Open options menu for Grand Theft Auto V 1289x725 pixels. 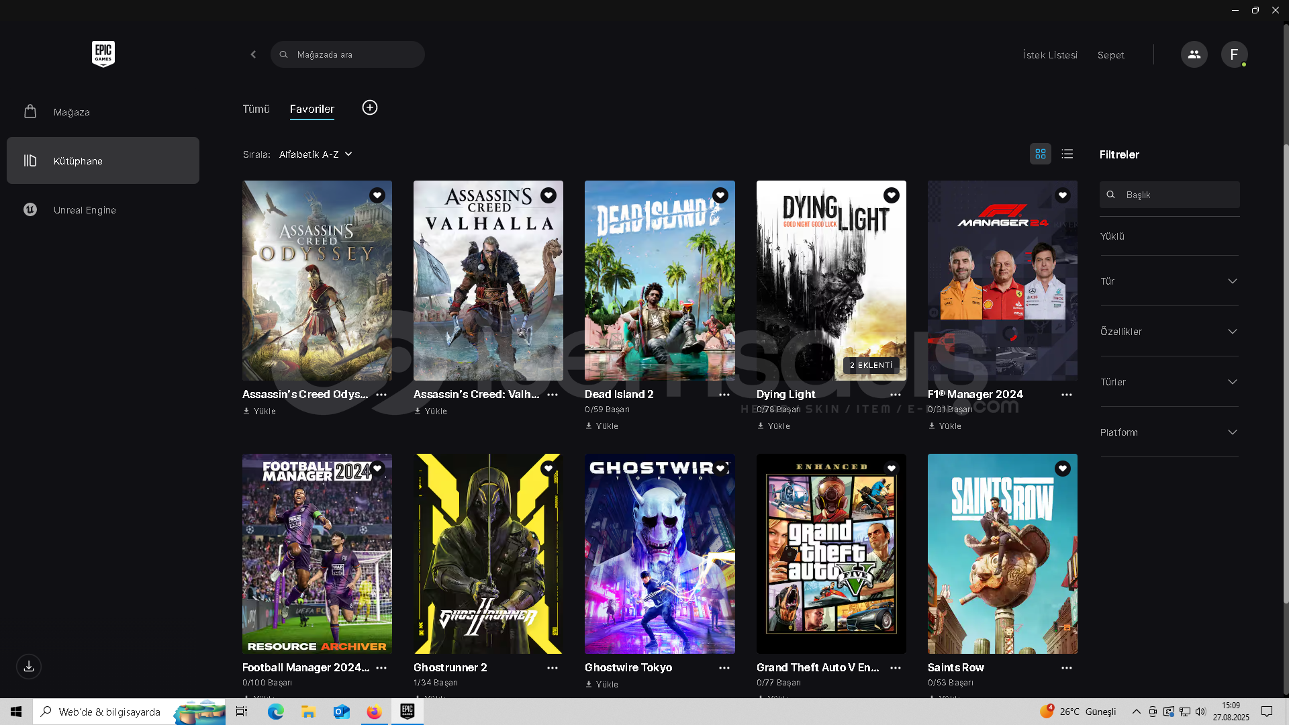pos(896,668)
